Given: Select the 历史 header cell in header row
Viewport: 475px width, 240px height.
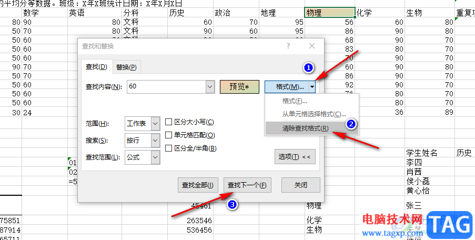Looking at the screenshot, I should pyautogui.click(x=190, y=13).
